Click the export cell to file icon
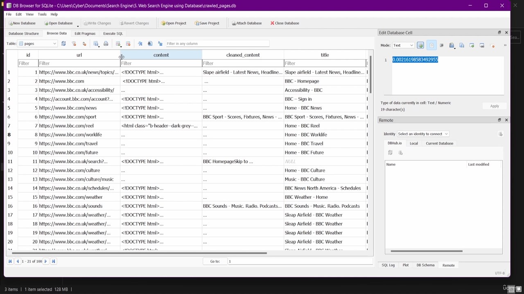 [x=462, y=45]
